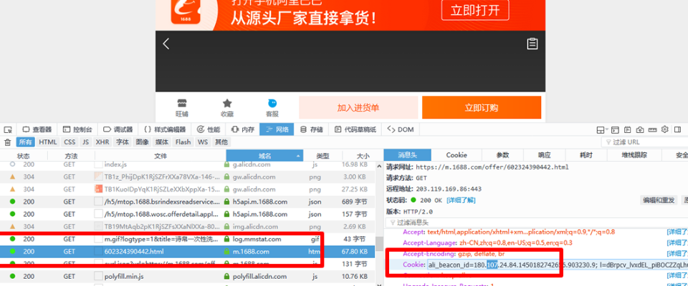Toggle the WS request filter
This screenshot has width=688, height=286.
(x=203, y=142)
